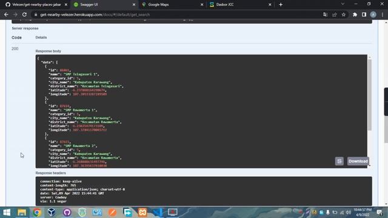Screen dimensions: 388x218
Task: Click the 'Kecamatan Telagasari' district value
Action: [101, 86]
